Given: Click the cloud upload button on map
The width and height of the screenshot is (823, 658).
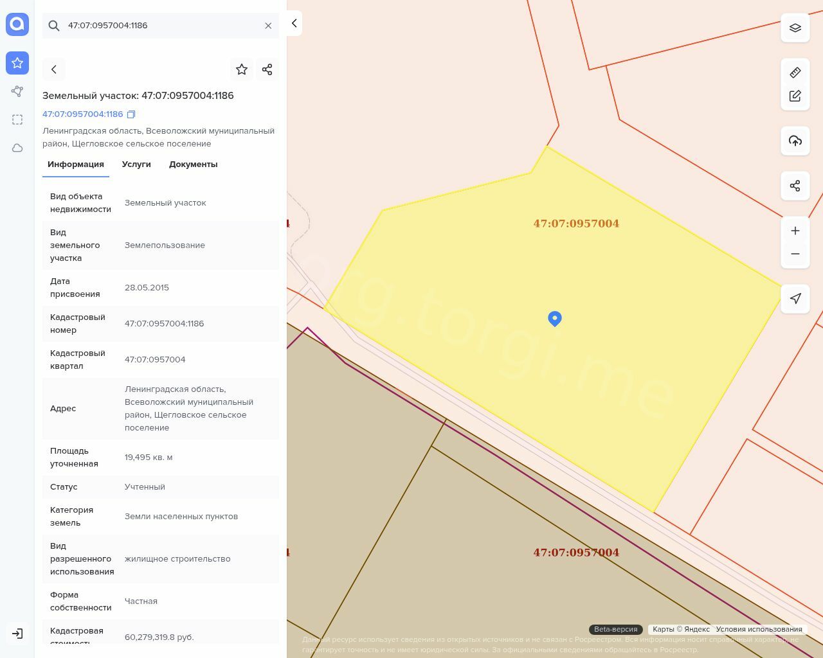Looking at the screenshot, I should tap(795, 141).
